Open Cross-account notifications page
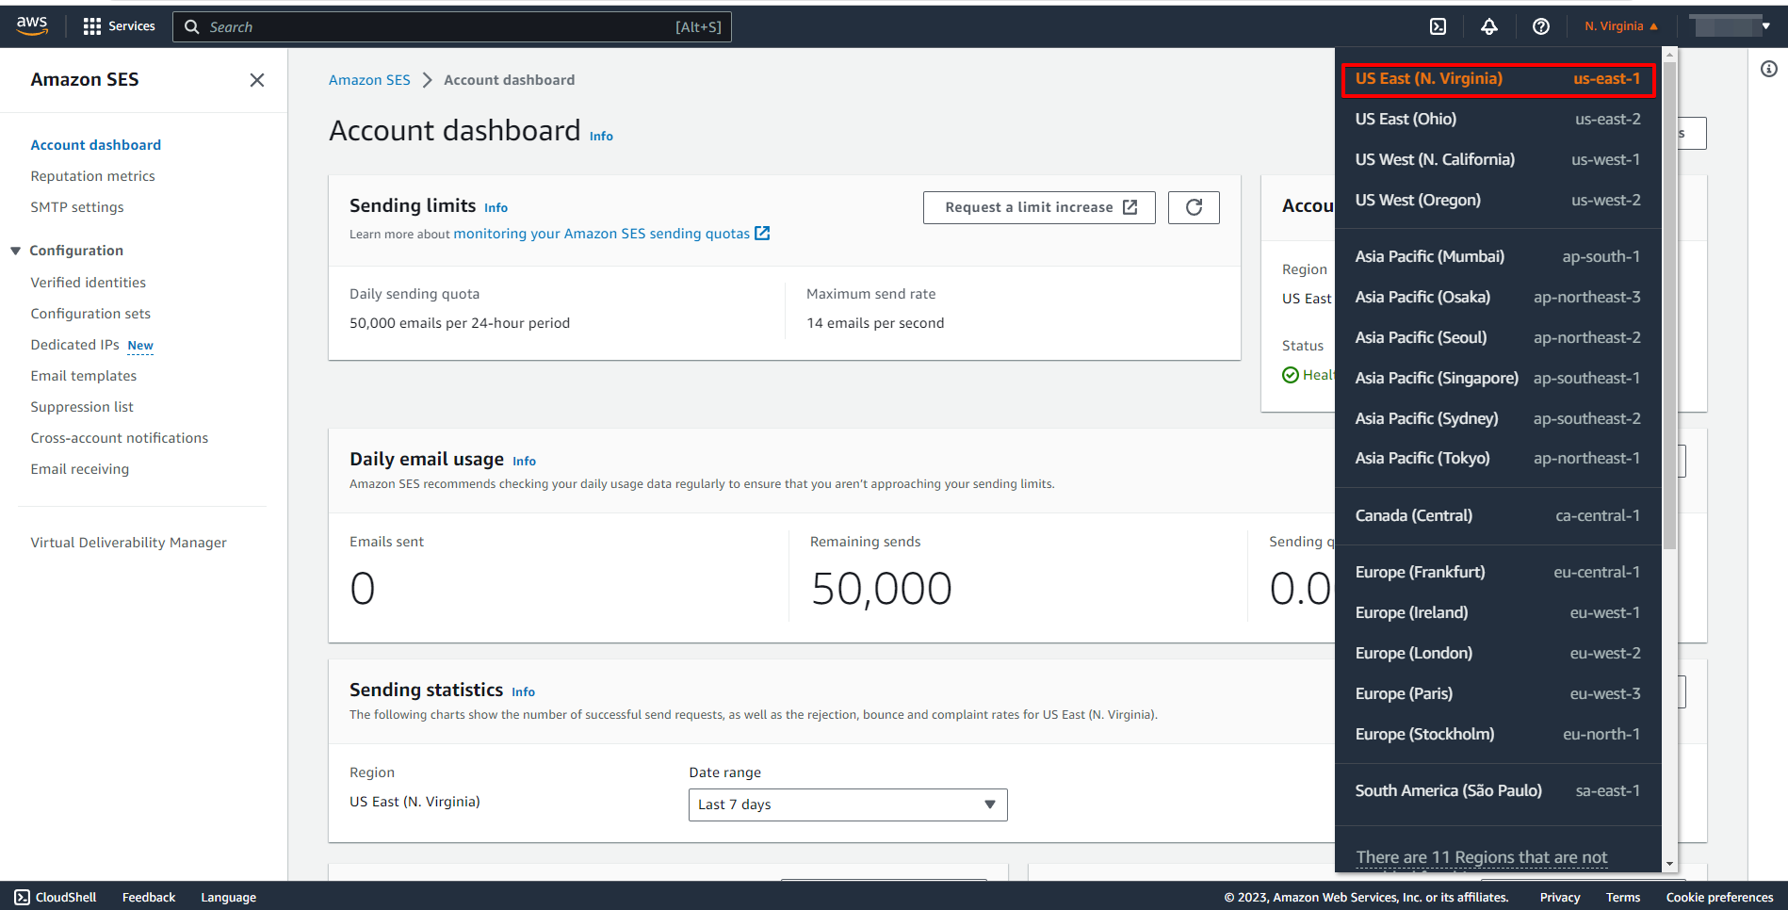 point(120,438)
